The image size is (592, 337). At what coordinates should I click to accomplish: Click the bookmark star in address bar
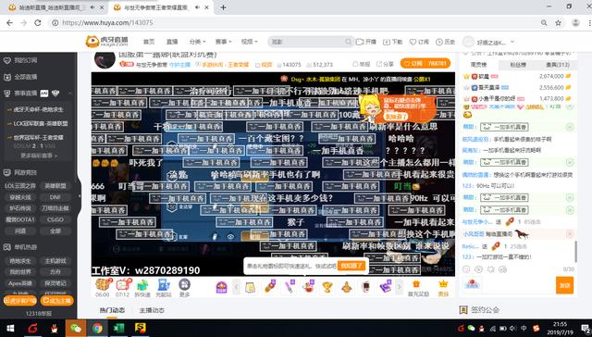558,22
